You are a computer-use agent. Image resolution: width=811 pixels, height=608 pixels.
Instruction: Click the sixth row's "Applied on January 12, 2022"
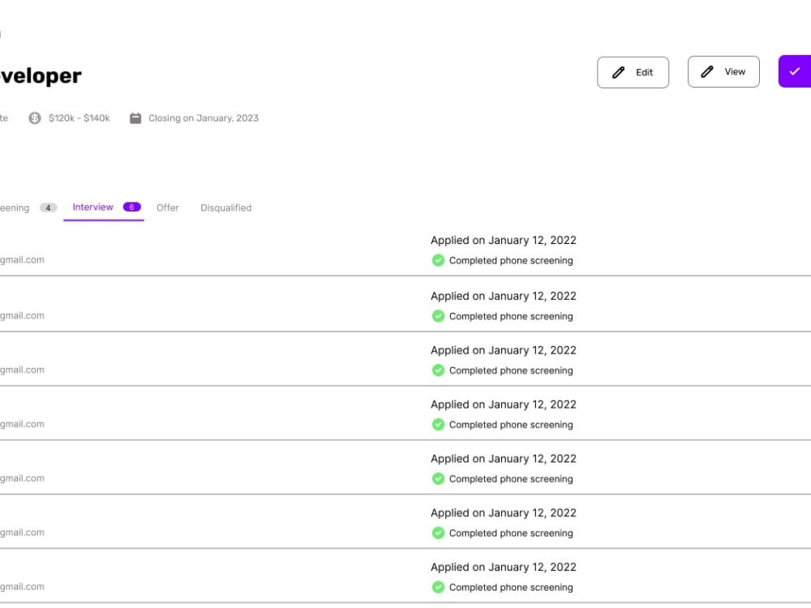(504, 513)
